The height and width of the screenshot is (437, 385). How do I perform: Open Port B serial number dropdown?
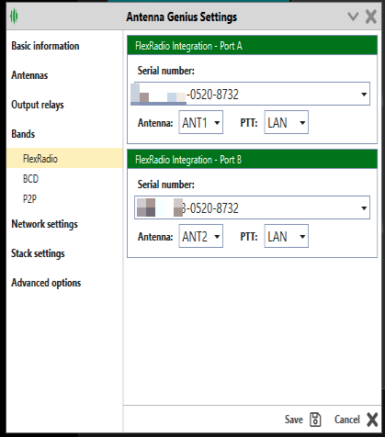point(252,207)
